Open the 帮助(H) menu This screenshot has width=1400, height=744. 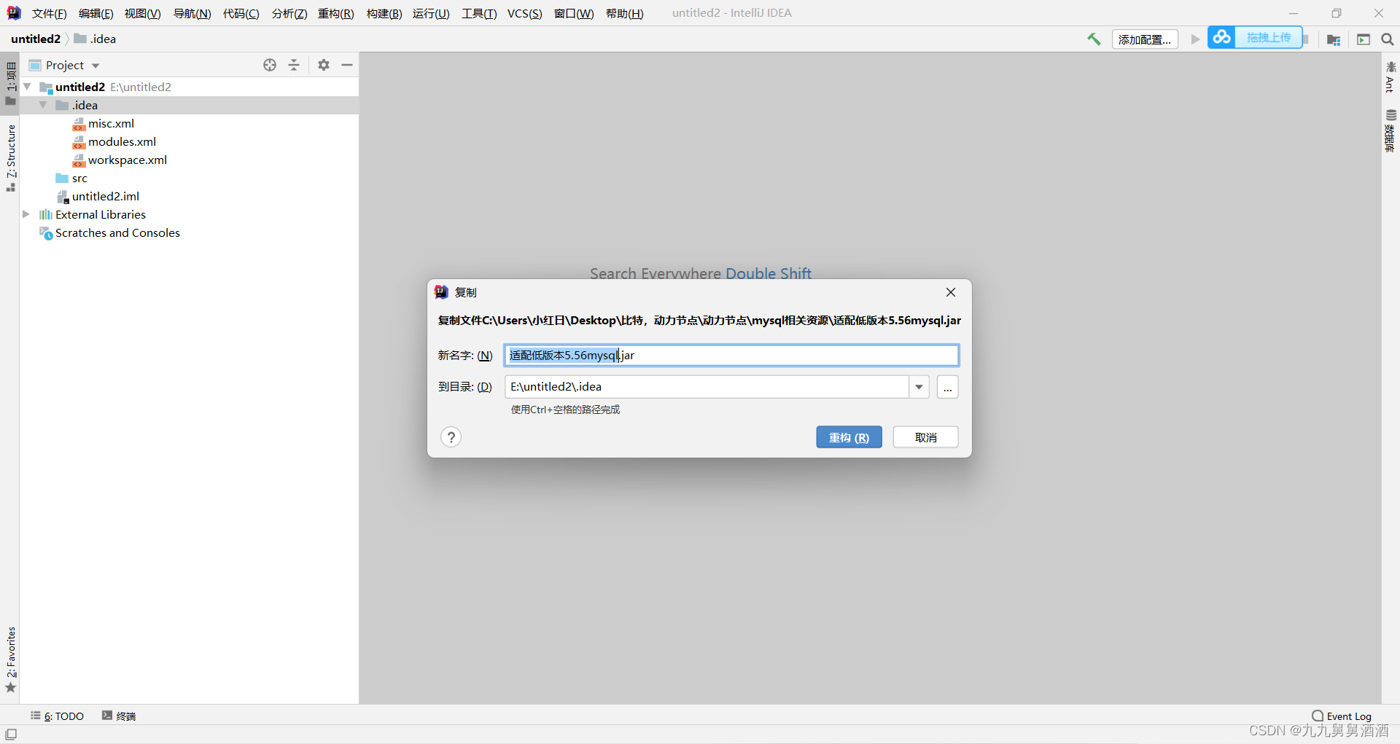624,13
